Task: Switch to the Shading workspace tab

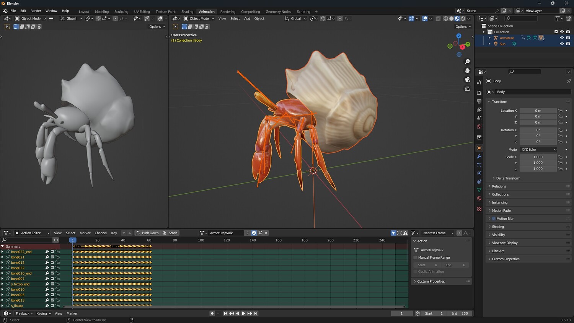Action: tap(187, 11)
